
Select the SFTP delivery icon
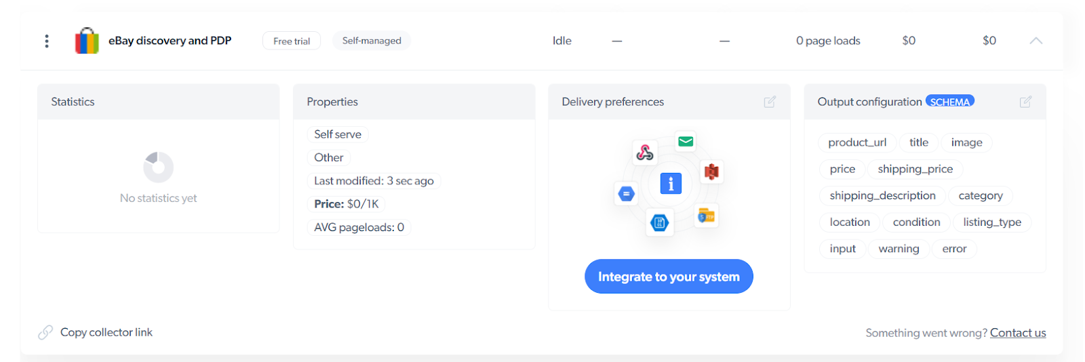tap(706, 216)
